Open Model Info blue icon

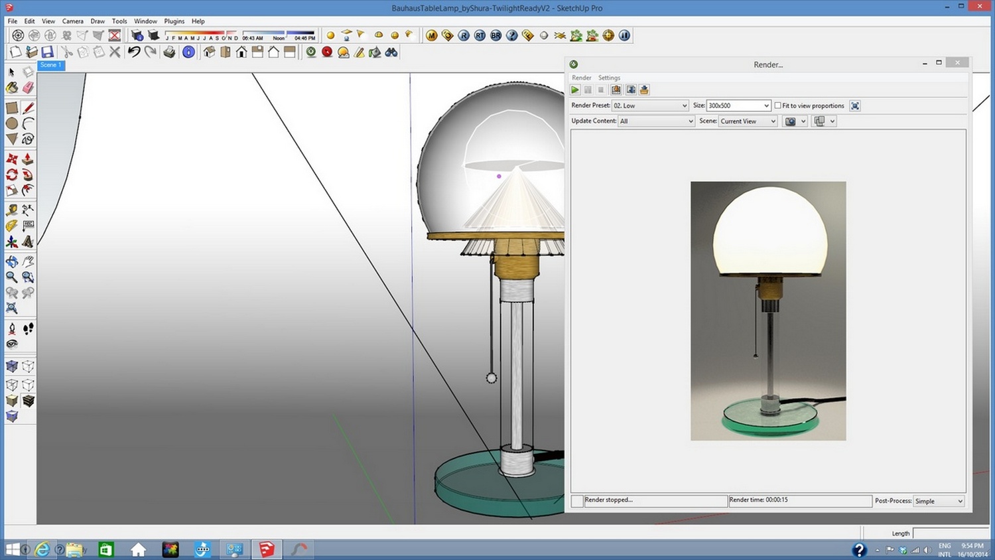tap(188, 52)
